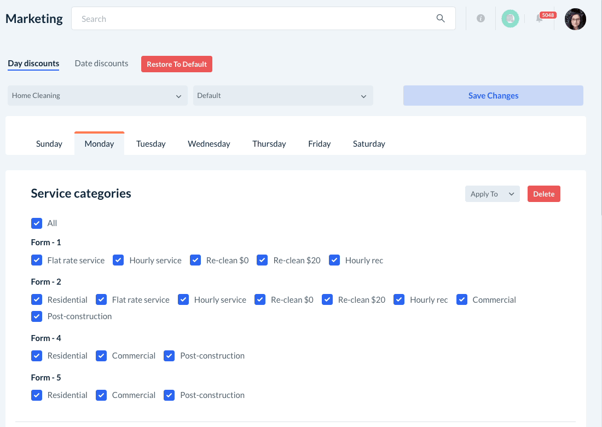
Task: Open the Default selection dropdown
Action: (282, 96)
